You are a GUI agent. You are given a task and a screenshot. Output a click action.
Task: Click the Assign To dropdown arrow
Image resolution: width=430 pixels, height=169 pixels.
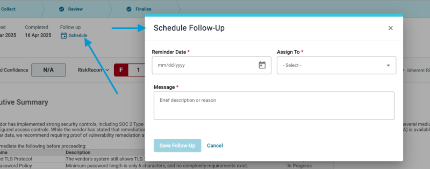coord(388,65)
